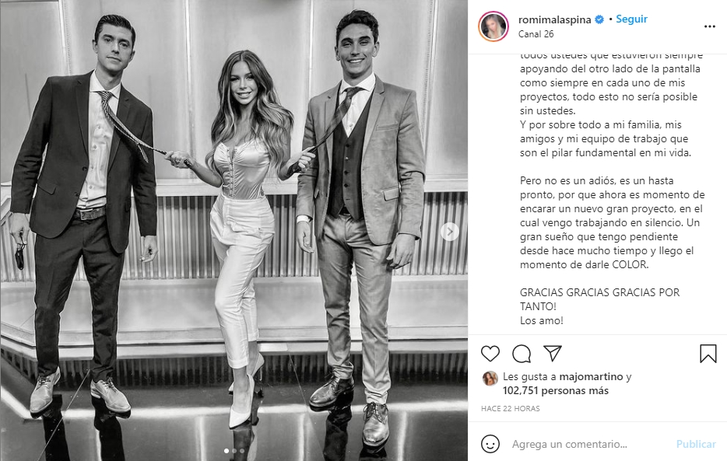The image size is (727, 461).
Task: Select the second carousel dot indicator
Action: click(x=234, y=450)
